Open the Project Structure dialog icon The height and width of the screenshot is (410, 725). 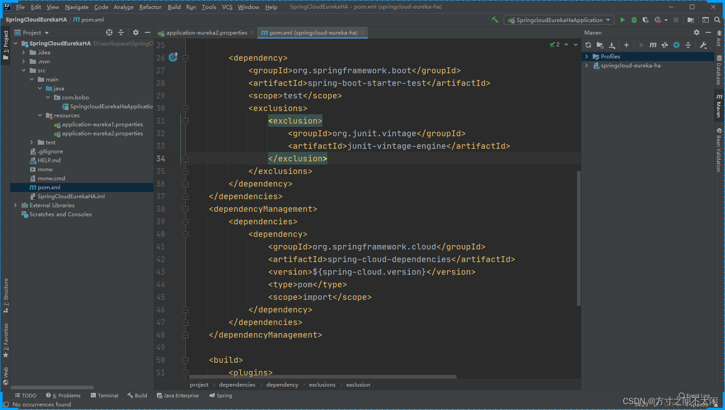coord(691,20)
